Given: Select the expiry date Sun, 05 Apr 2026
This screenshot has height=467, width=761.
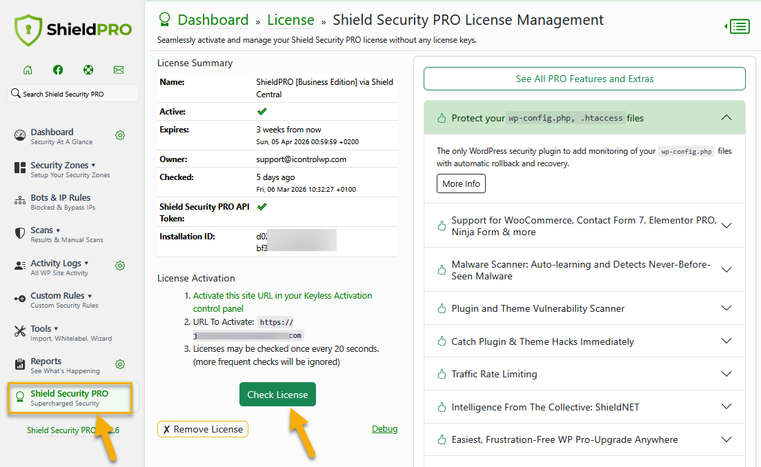Looking at the screenshot, I should tap(308, 141).
